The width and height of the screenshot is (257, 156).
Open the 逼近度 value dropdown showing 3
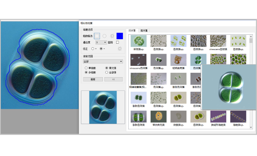coord(101,42)
